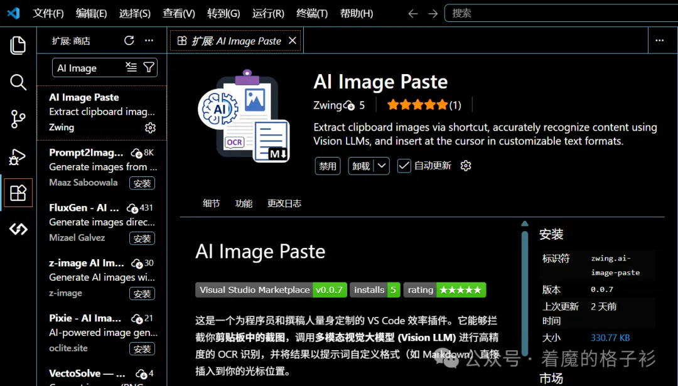Click the install count cloud icon by Zwing
Image resolution: width=678 pixels, height=386 pixels.
349,105
